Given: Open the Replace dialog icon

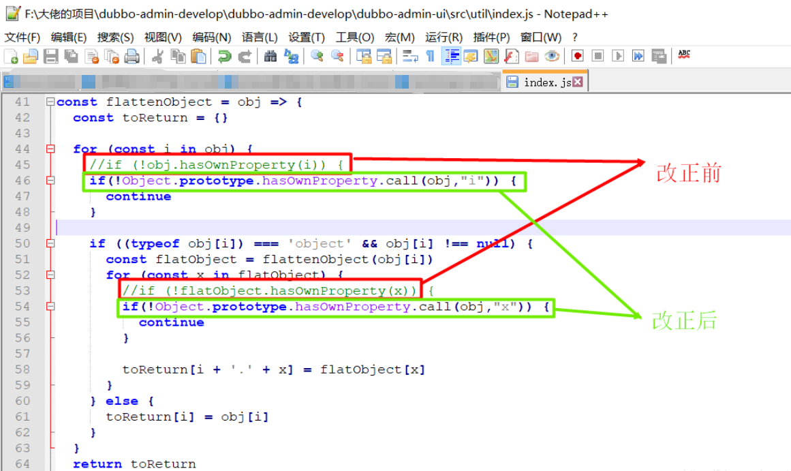Looking at the screenshot, I should pyautogui.click(x=291, y=56).
